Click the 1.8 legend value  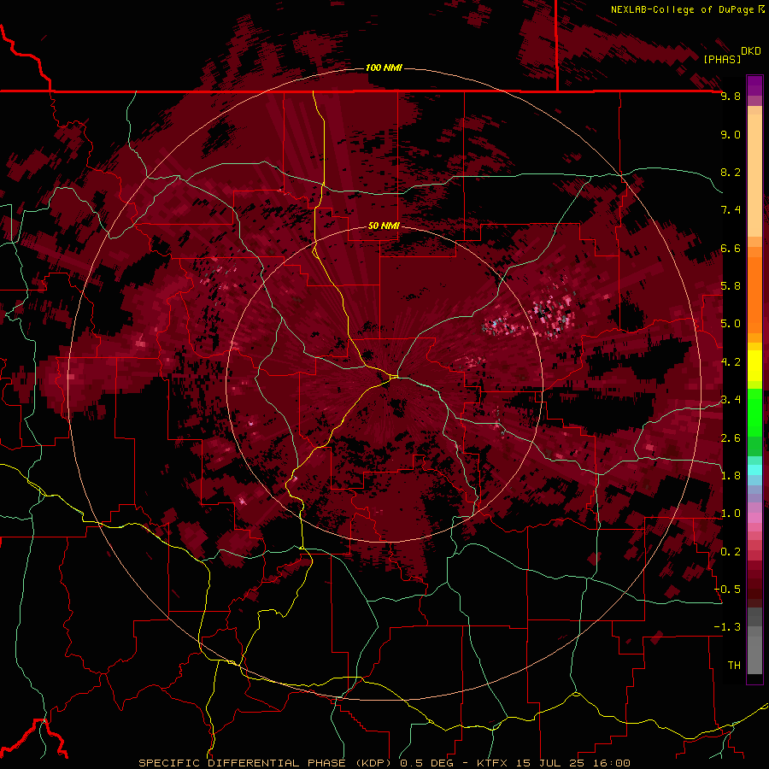pos(731,476)
